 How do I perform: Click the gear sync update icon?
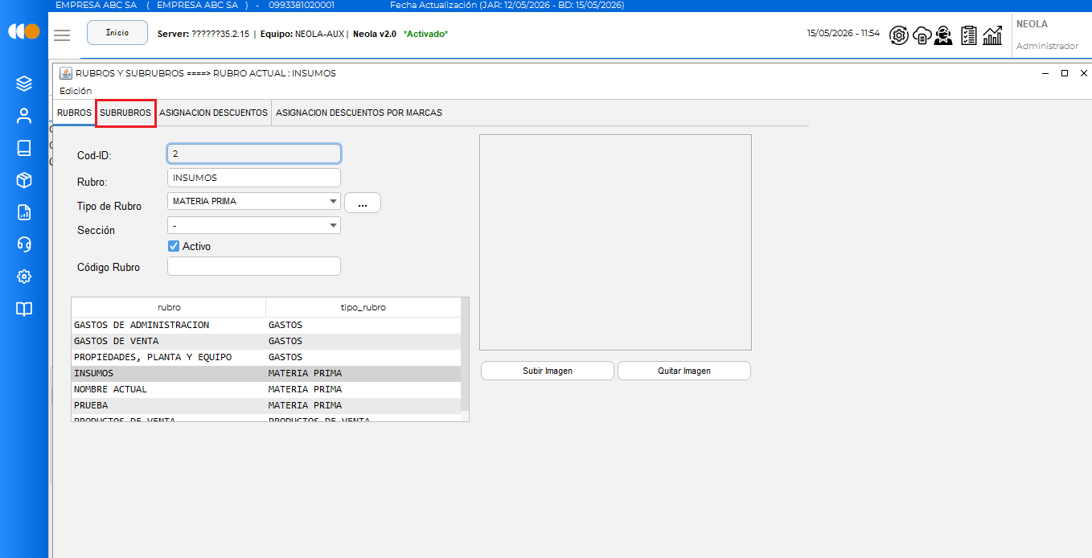[x=899, y=35]
